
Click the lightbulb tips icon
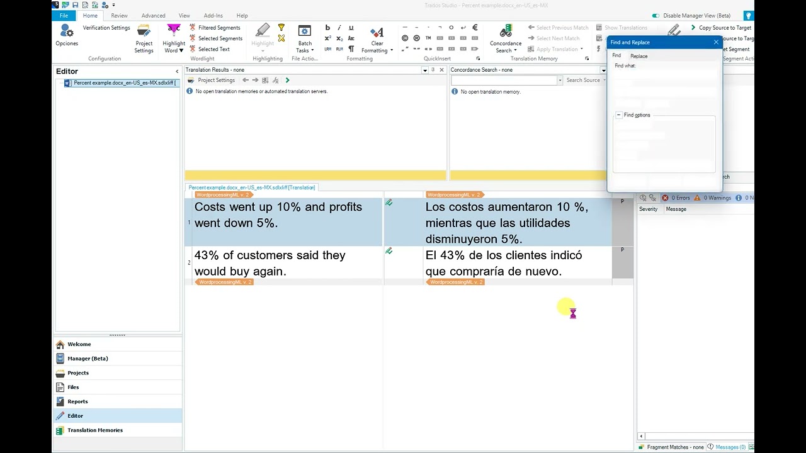pos(748,16)
